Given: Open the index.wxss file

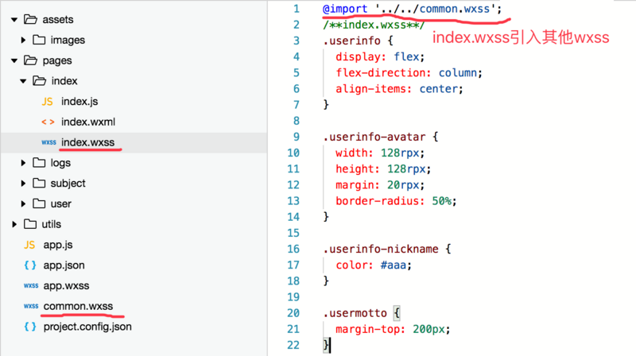Looking at the screenshot, I should (x=88, y=142).
